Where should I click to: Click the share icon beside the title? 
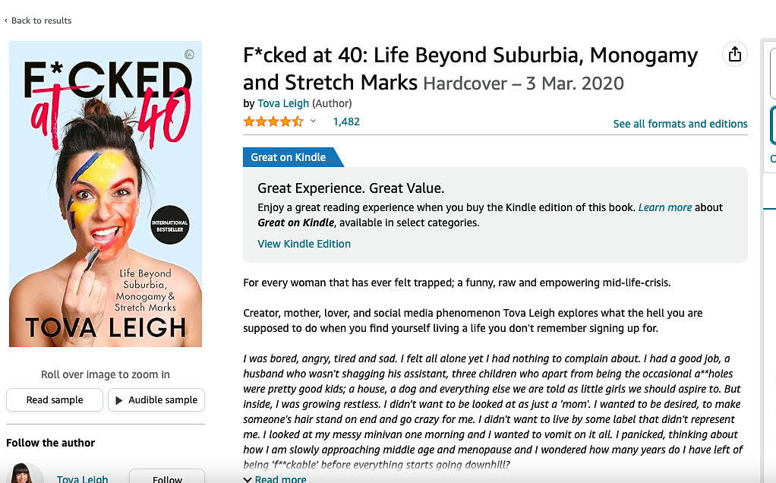click(734, 54)
